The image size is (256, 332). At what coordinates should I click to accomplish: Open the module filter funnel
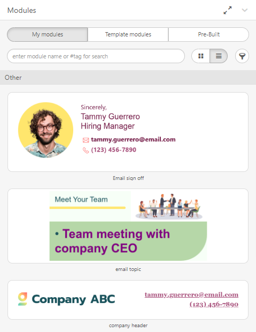click(242, 56)
